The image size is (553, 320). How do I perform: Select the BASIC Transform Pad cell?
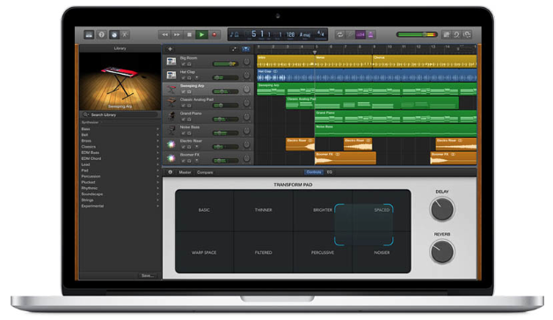pos(204,210)
